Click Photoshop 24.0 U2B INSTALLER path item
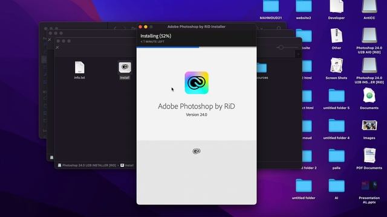 click(x=87, y=165)
